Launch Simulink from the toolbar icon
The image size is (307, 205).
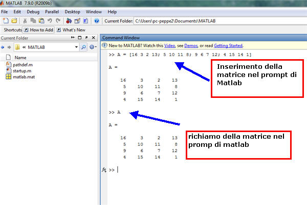point(69,21)
